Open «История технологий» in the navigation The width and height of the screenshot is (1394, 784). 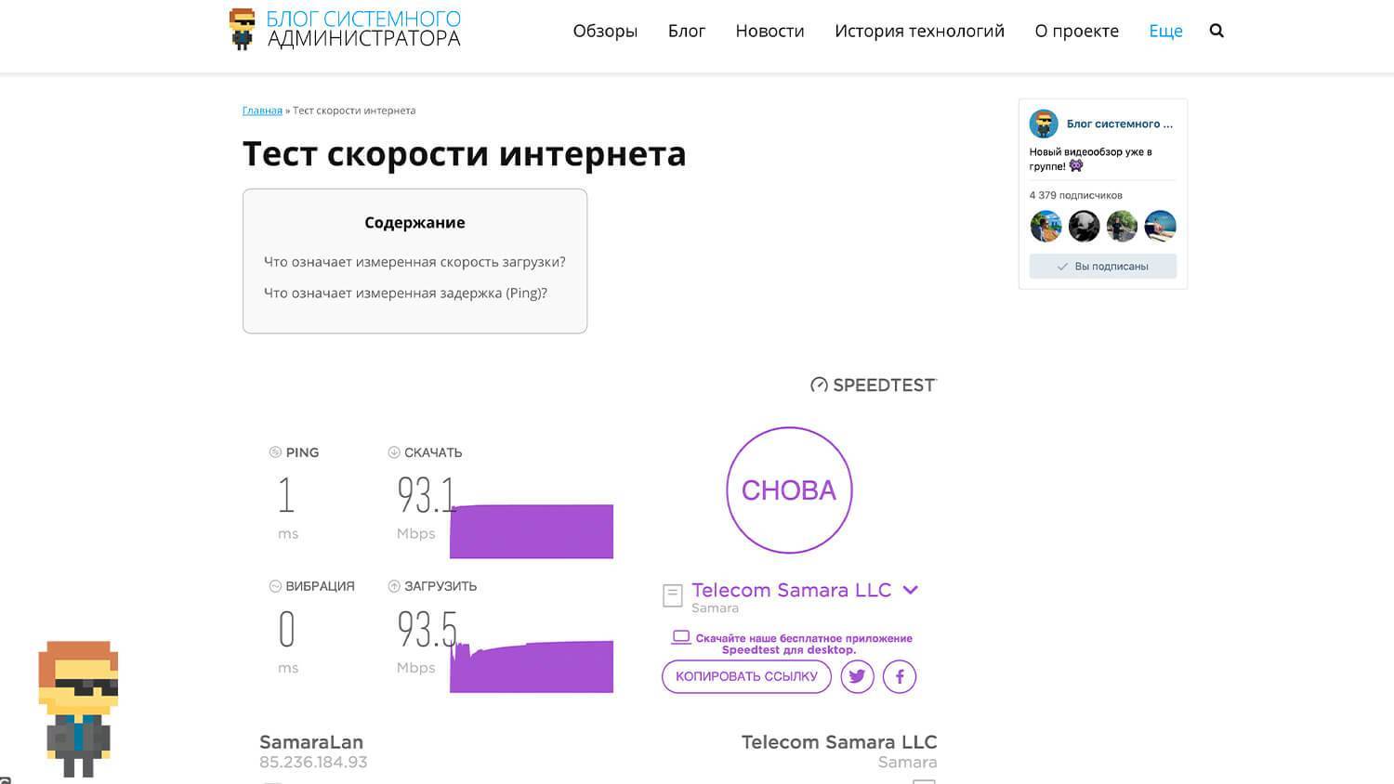coord(919,31)
